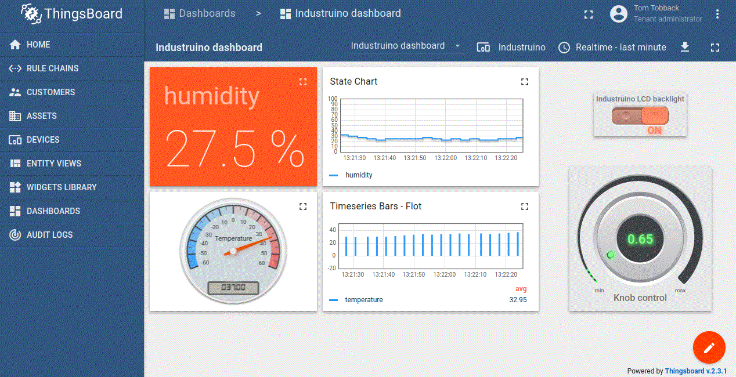Open the Industruino dashboard state dropdown
This screenshot has width=736, height=377.
(x=405, y=46)
